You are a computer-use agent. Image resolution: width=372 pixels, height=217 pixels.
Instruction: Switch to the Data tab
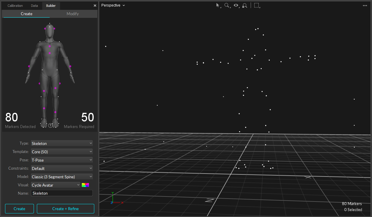click(x=34, y=6)
